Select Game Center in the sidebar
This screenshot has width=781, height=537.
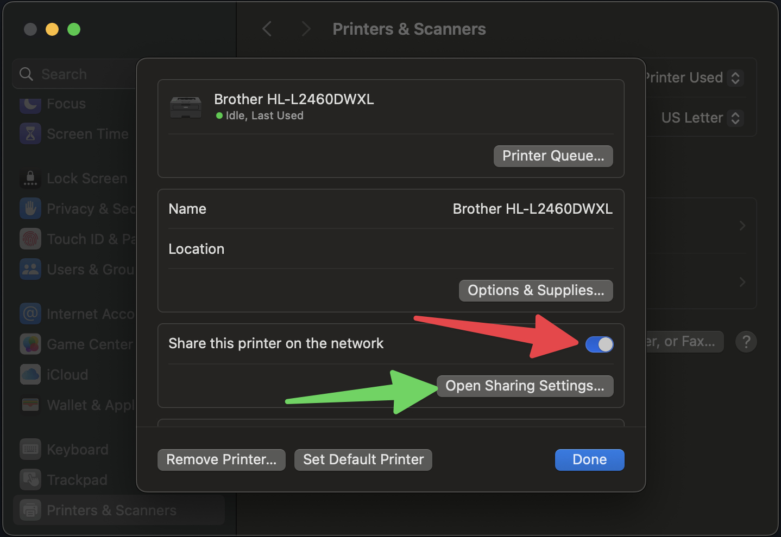tap(90, 344)
